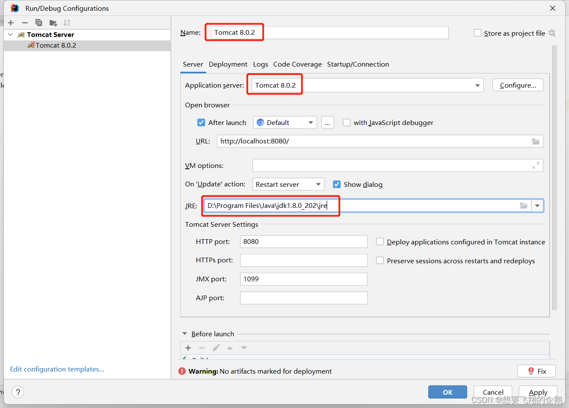Expand the VM options field
This screenshot has width=569, height=408.
click(536, 165)
